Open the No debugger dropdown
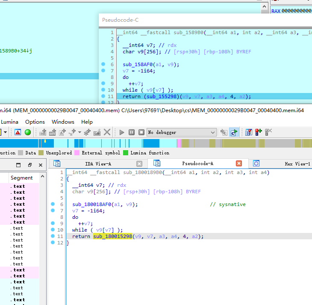The width and height of the screenshot is (312, 305). 182,132
